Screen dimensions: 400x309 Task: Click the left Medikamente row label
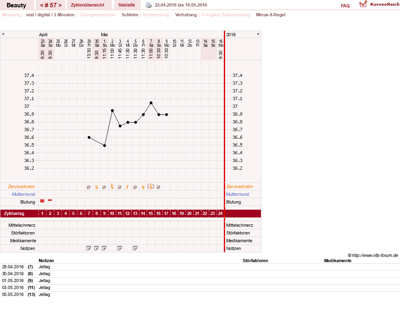point(23,241)
